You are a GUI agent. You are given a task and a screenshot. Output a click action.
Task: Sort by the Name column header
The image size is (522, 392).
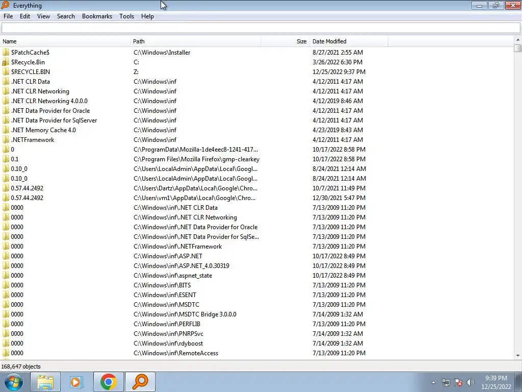pos(65,41)
